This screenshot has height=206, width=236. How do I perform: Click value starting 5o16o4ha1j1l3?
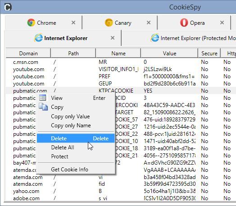pos(170,191)
